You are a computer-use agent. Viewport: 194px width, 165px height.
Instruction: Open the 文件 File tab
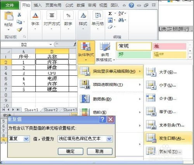(10, 5)
